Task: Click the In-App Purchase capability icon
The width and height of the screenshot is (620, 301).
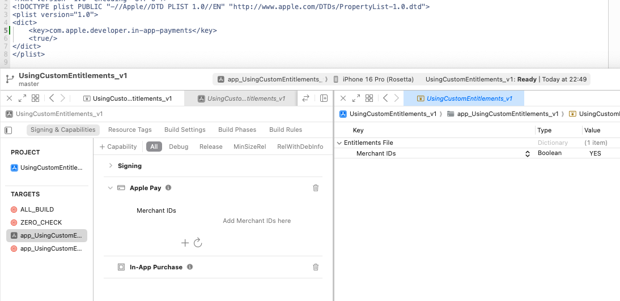Action: [x=121, y=267]
